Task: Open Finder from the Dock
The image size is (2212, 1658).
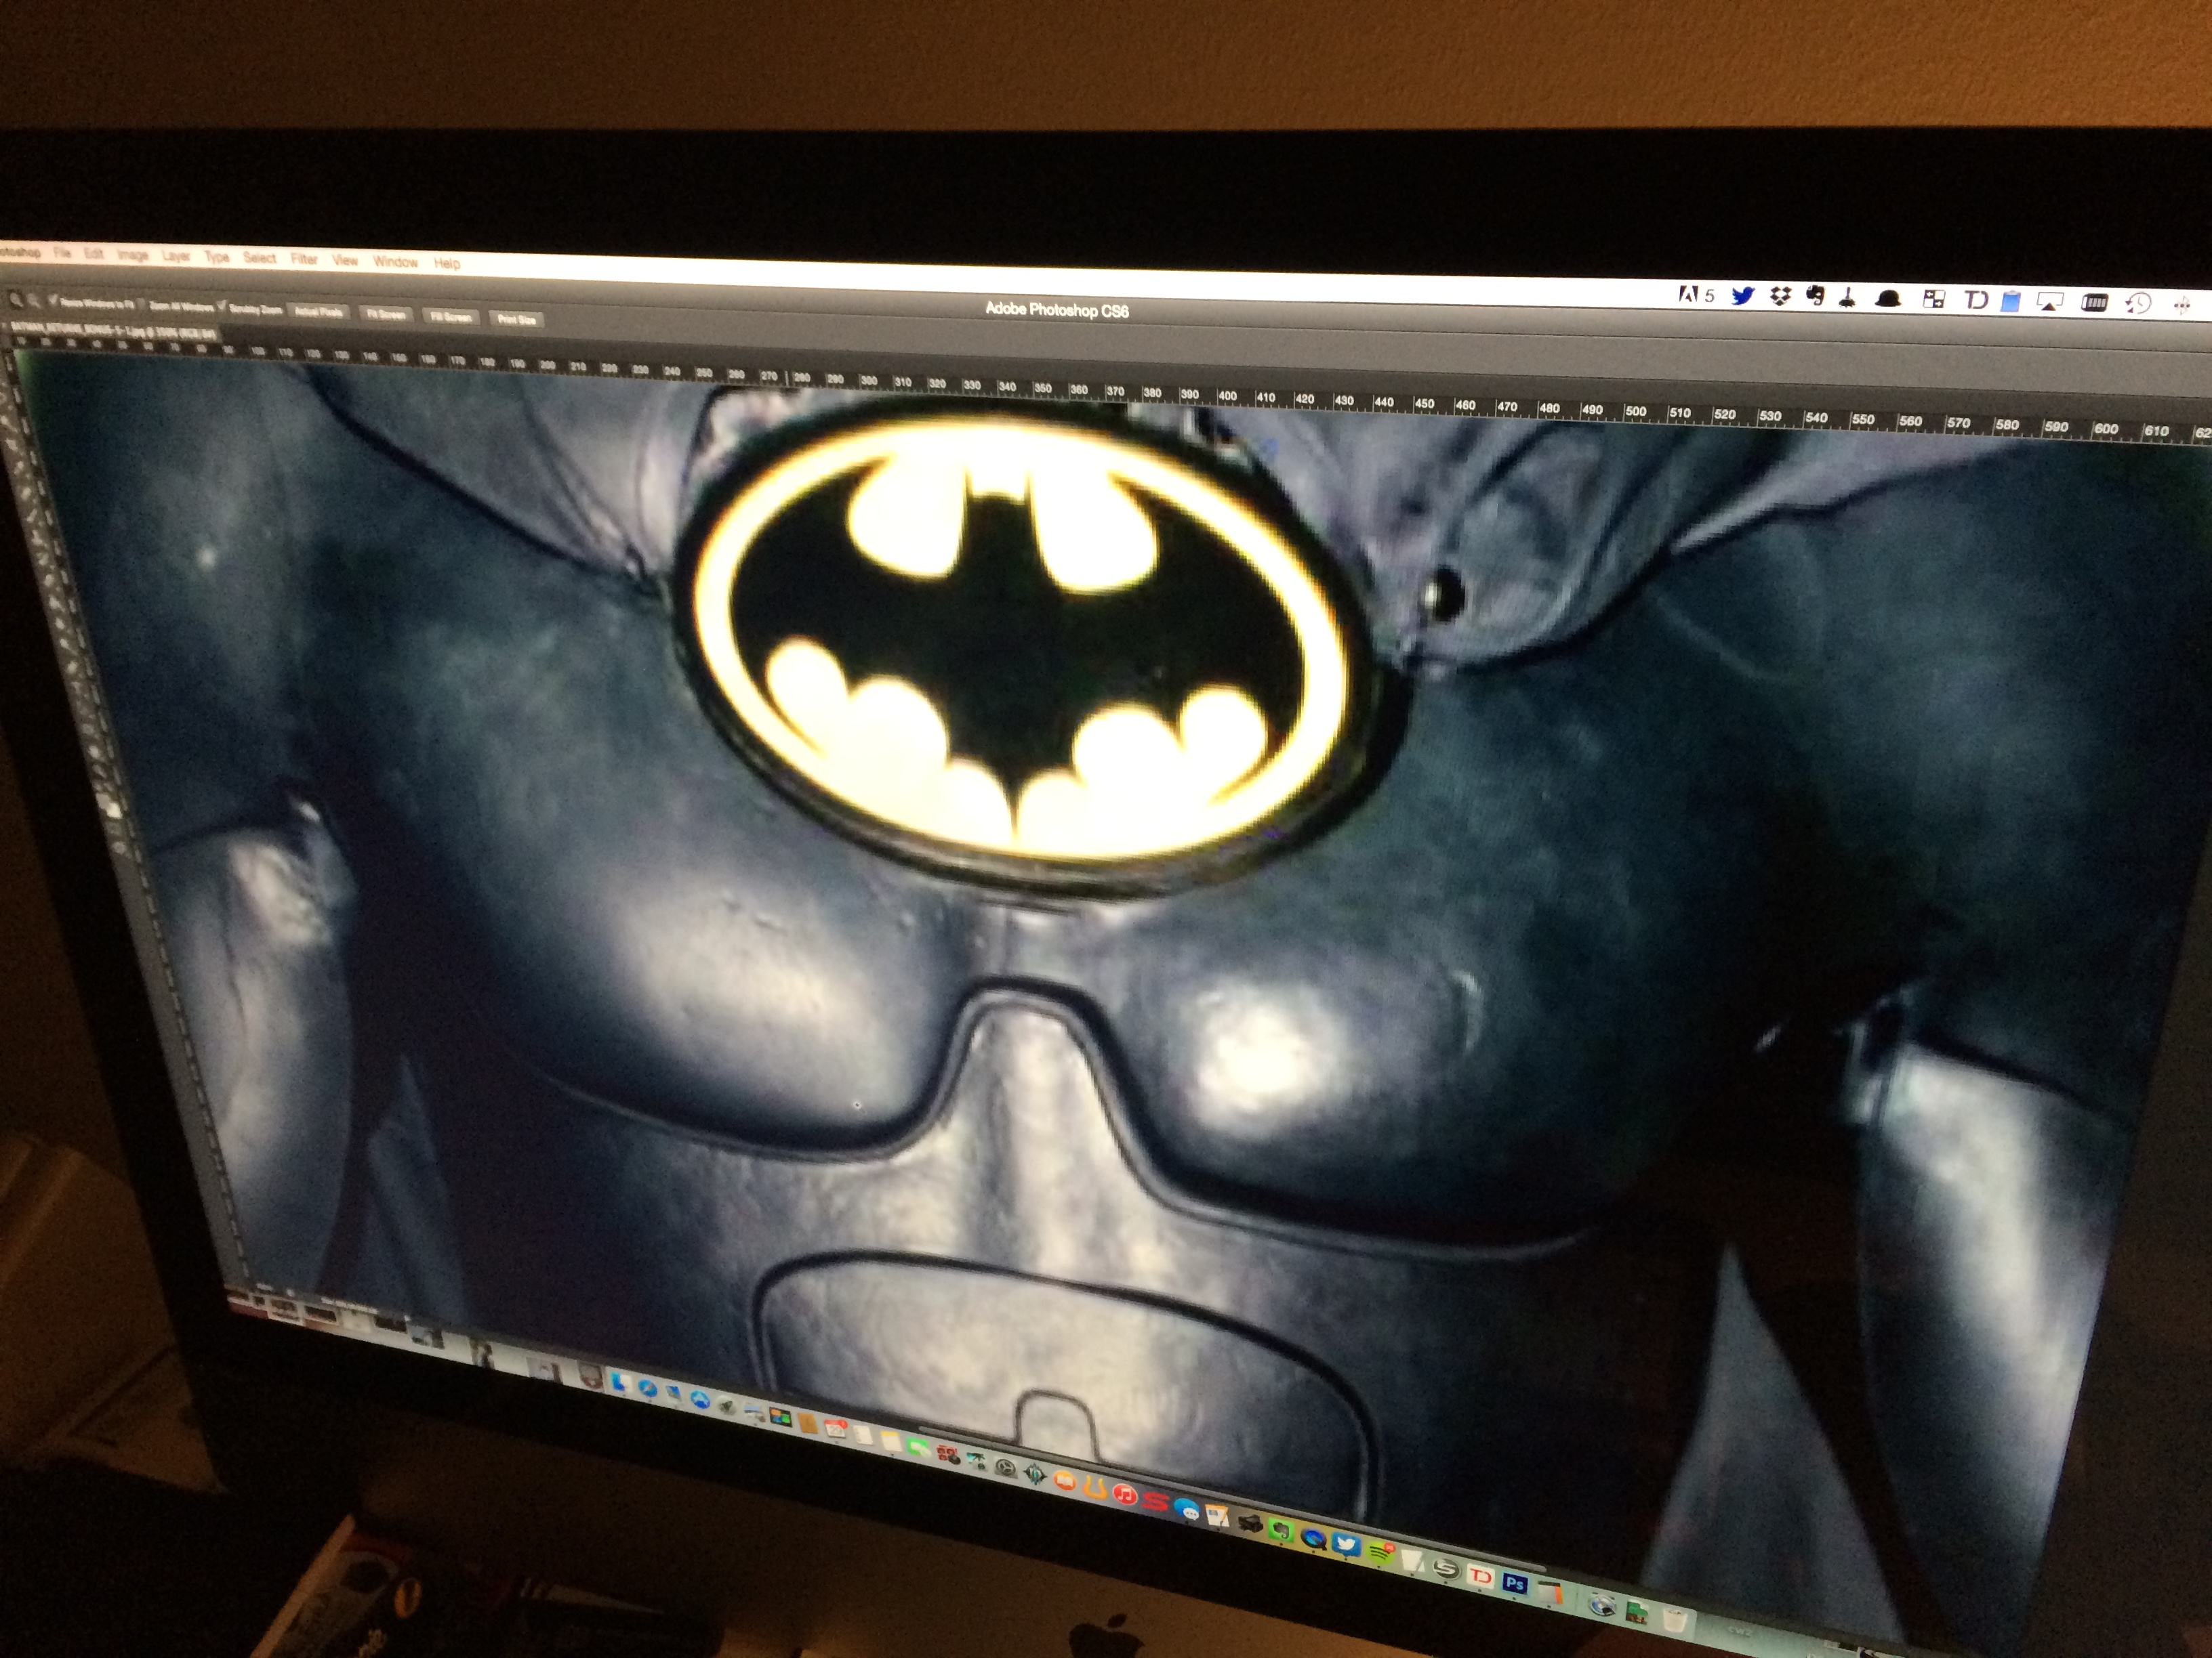Action: pyautogui.click(x=621, y=1381)
